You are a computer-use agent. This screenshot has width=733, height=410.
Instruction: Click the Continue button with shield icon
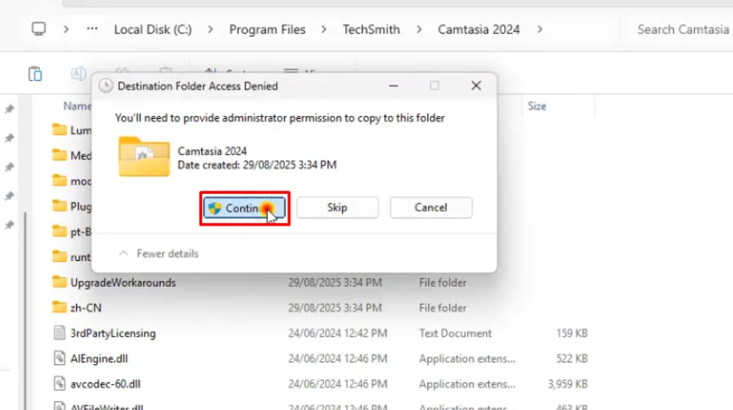tap(244, 208)
